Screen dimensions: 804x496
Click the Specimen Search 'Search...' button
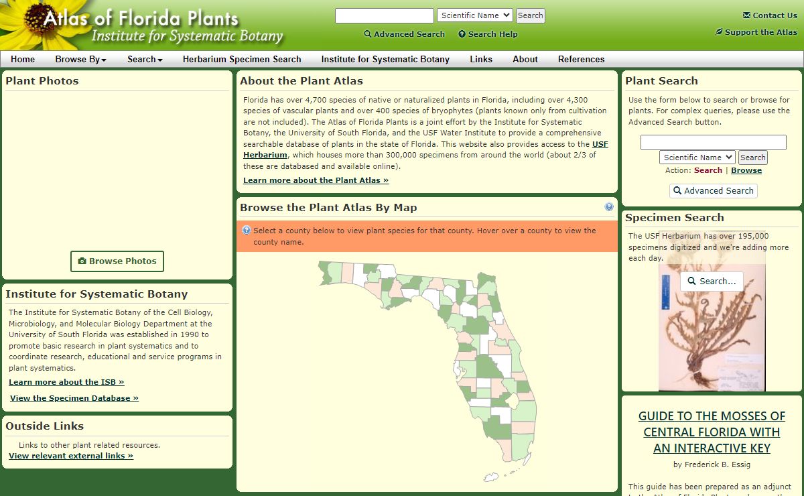712,282
